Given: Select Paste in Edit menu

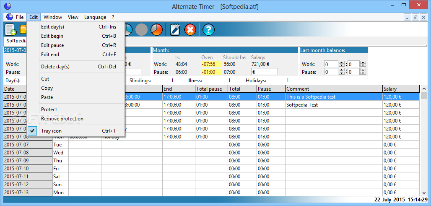Looking at the screenshot, I should click(x=76, y=97).
